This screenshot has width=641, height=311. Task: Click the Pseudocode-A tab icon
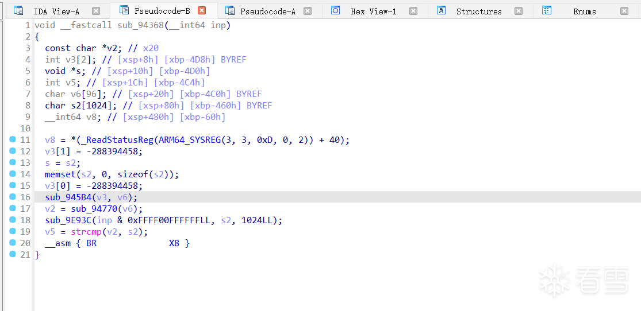pos(230,11)
